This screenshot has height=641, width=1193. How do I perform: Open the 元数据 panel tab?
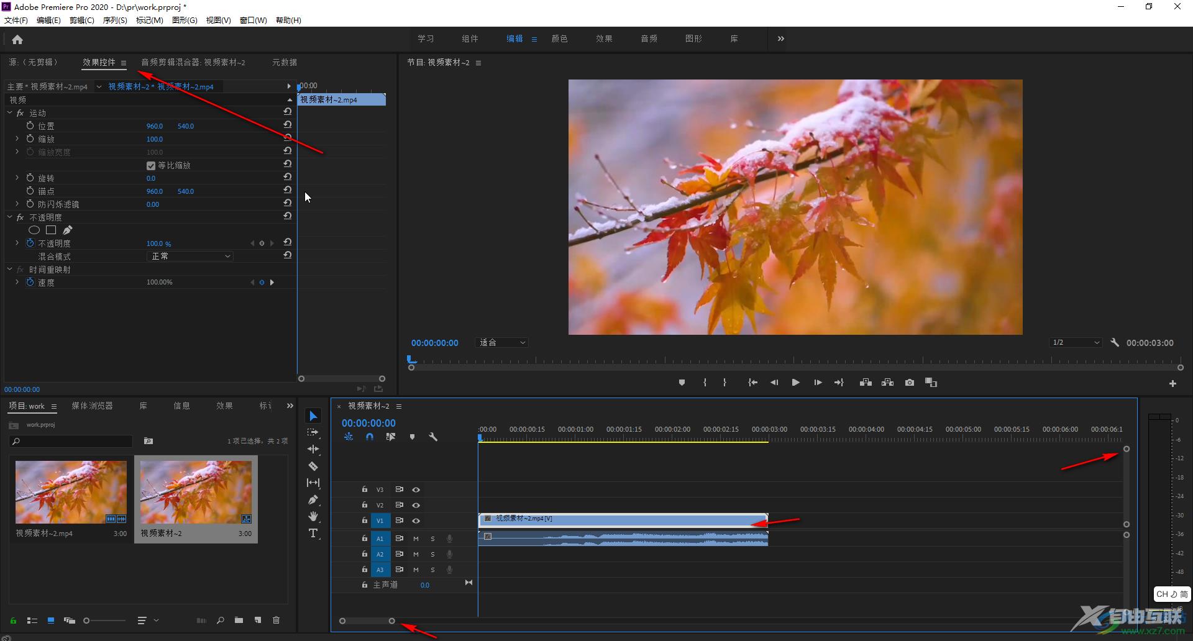(x=285, y=62)
